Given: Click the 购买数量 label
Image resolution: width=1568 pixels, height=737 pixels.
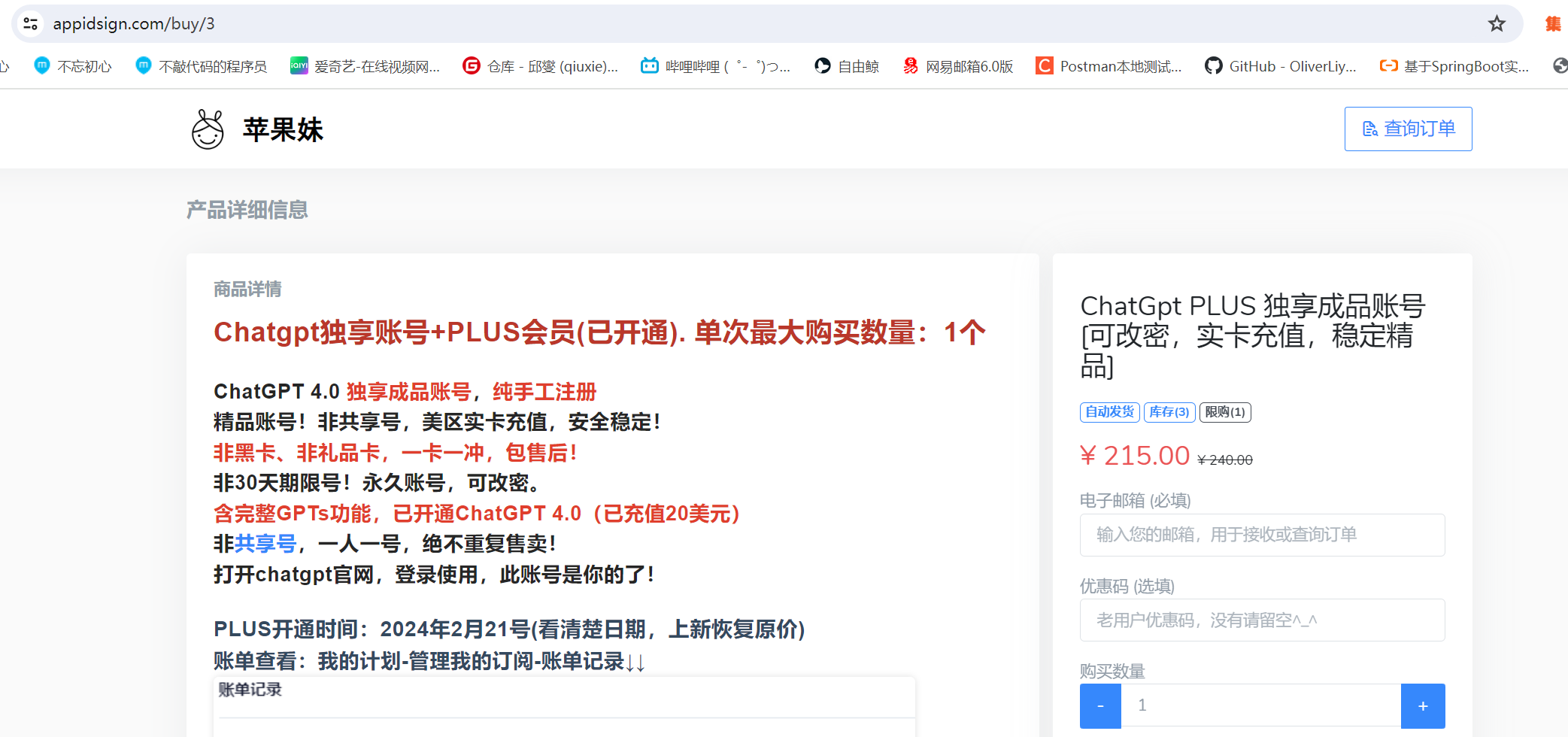Looking at the screenshot, I should click(1112, 671).
